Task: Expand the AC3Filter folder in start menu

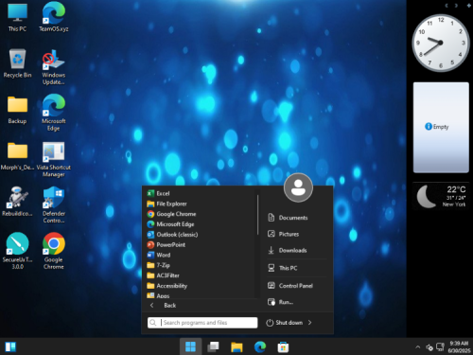Action: (200, 275)
